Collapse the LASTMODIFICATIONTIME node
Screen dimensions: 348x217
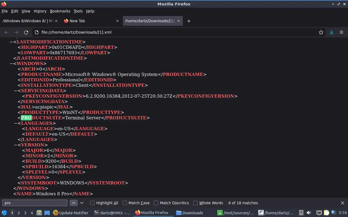point(11,42)
